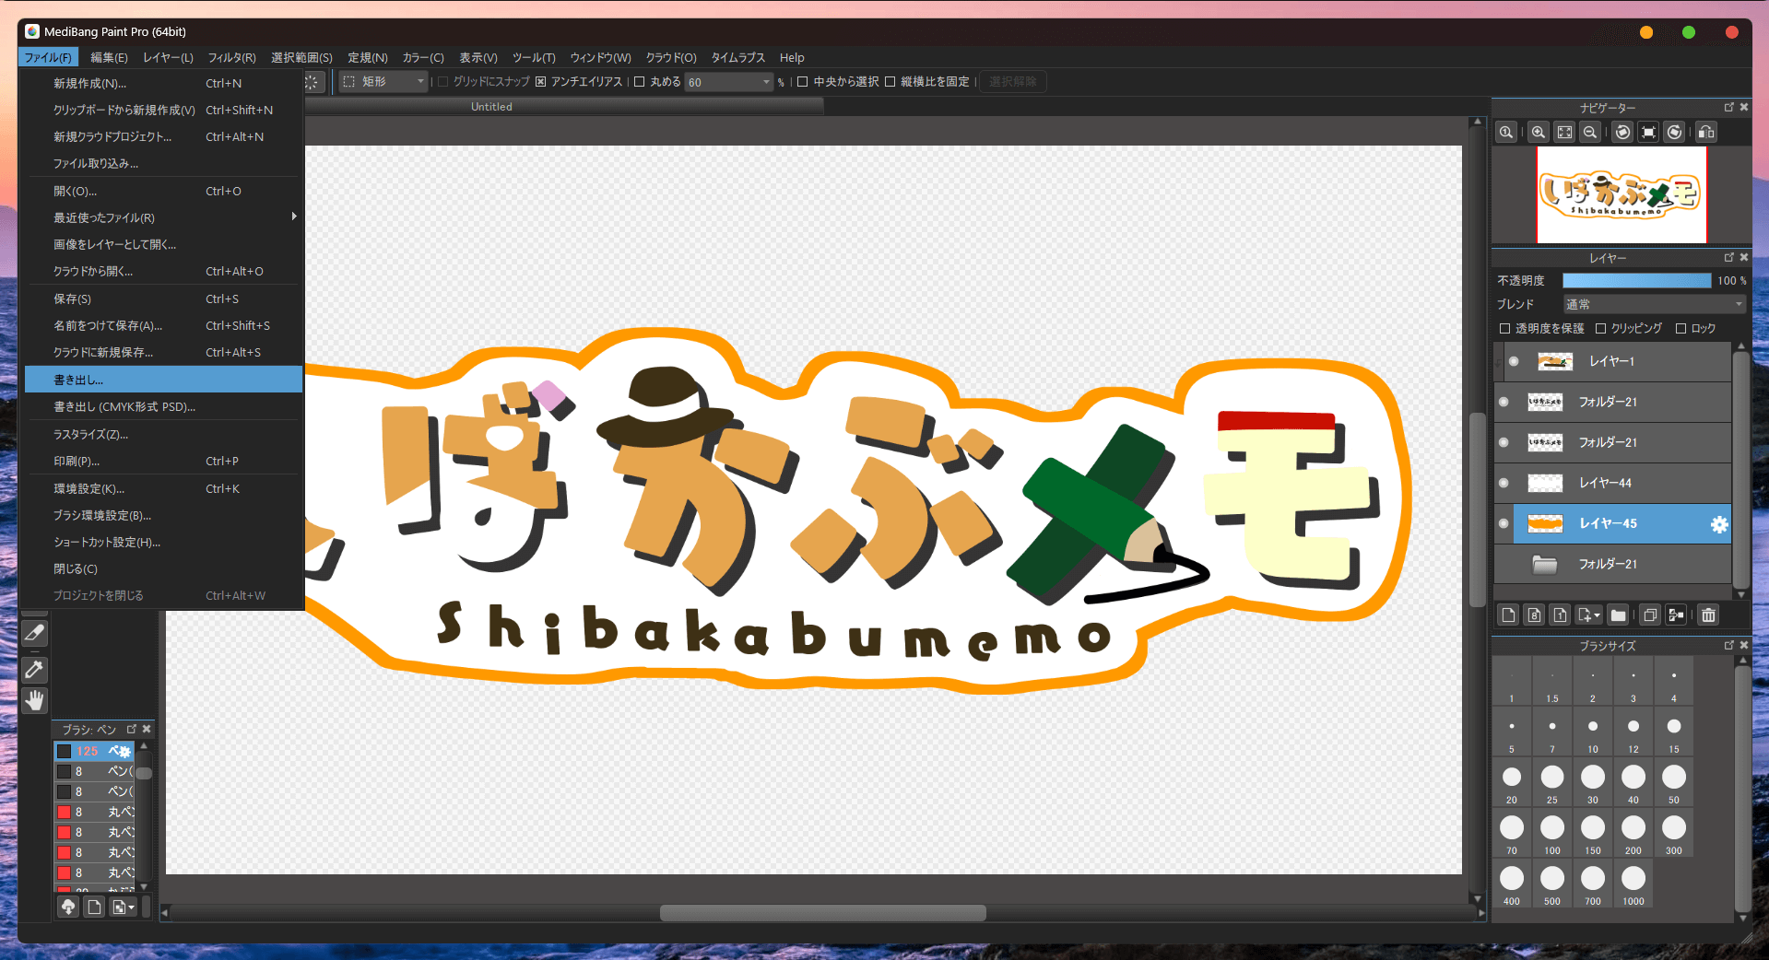Click the zoom in icon in Navigator

tap(1538, 133)
